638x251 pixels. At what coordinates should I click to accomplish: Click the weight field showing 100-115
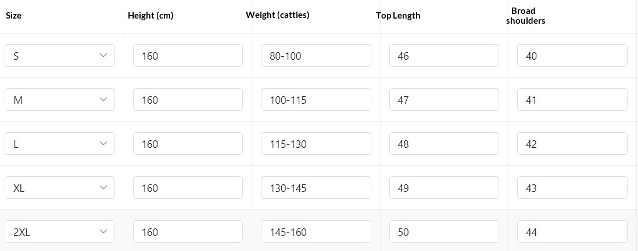coord(316,100)
